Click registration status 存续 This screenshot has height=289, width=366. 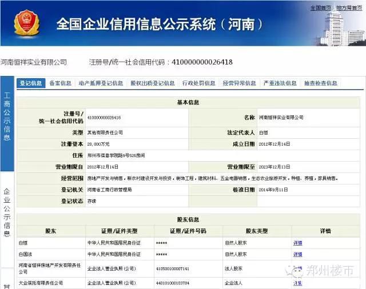tap(91, 201)
